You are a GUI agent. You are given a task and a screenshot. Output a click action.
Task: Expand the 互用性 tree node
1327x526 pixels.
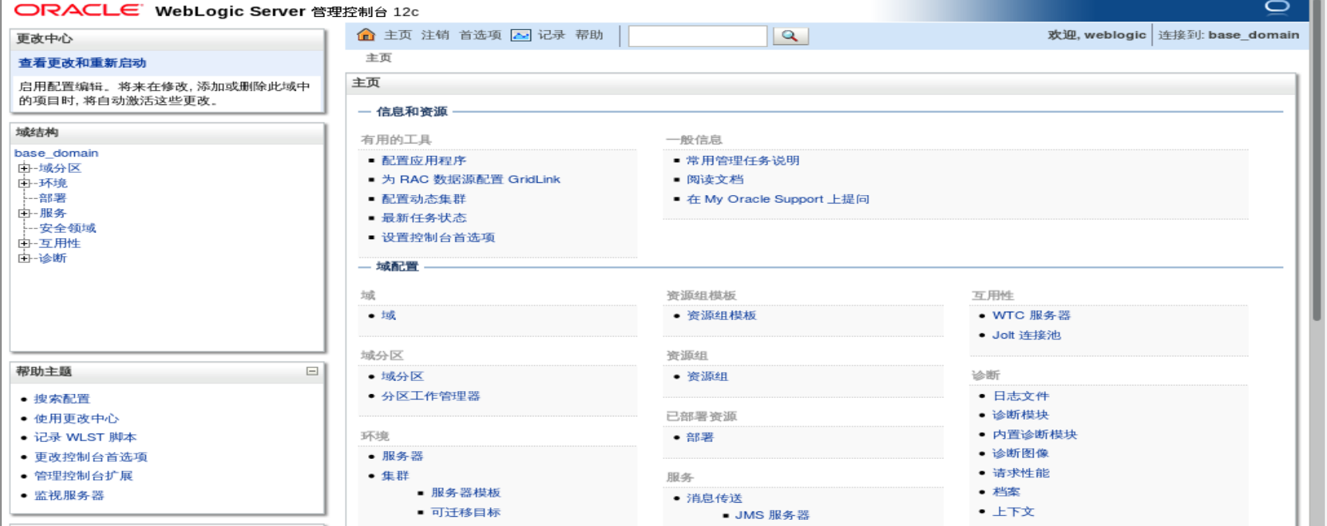24,243
